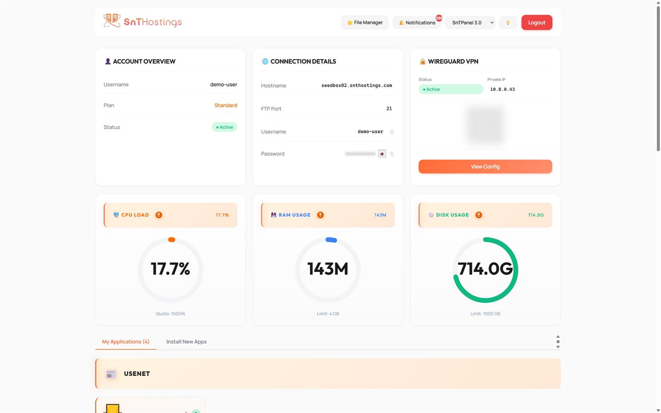Copy the connection password
Viewport: 661px width, 413px height.
click(392, 154)
